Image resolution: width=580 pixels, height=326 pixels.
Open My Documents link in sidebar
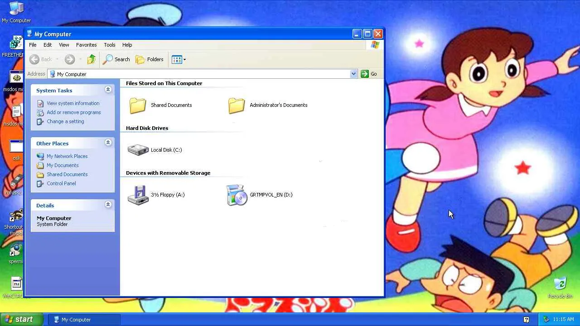pyautogui.click(x=63, y=165)
